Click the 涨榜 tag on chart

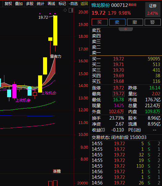click(57, 171)
